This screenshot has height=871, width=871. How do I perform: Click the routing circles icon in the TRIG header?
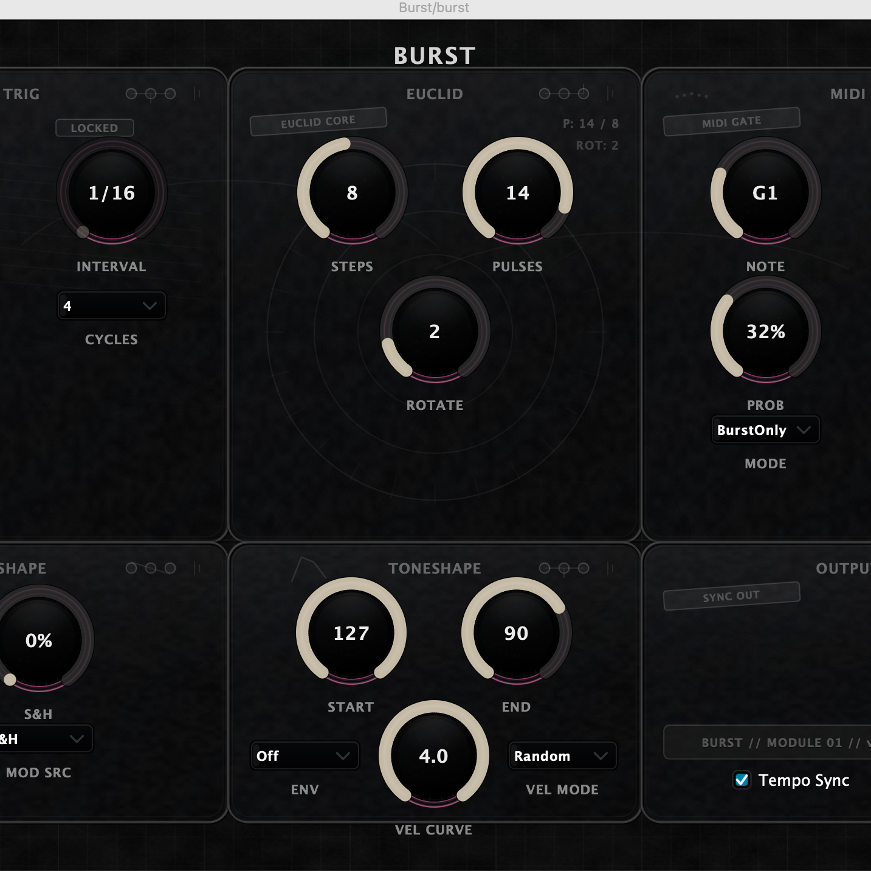click(x=152, y=94)
